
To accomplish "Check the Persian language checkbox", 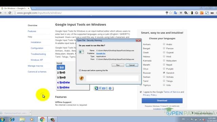I will (x=164, y=48).
